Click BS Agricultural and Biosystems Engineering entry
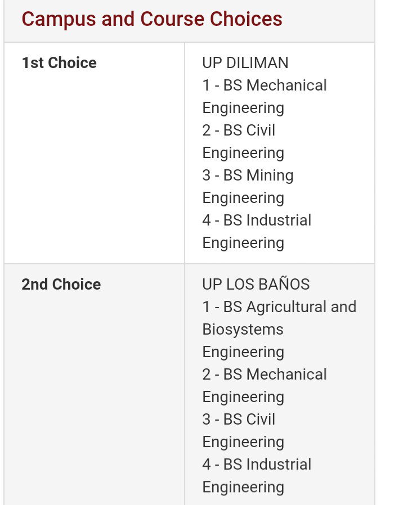The height and width of the screenshot is (505, 403). click(279, 329)
